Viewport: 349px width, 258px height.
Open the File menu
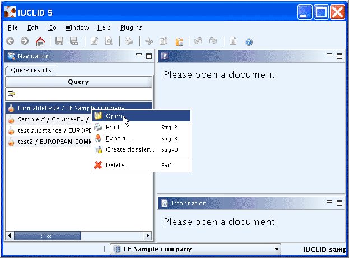tap(12, 27)
